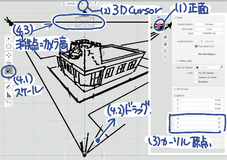Click the blue scale handle in viewport
The width and height of the screenshot is (227, 160).
click(85, 138)
